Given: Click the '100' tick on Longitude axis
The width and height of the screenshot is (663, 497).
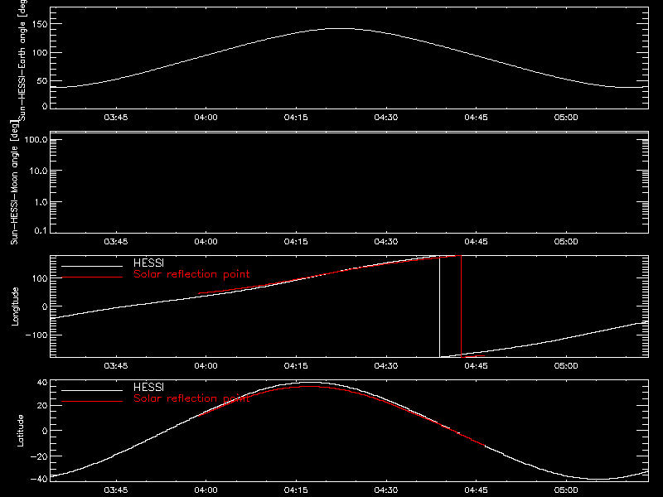Looking at the screenshot, I should click(40, 278).
